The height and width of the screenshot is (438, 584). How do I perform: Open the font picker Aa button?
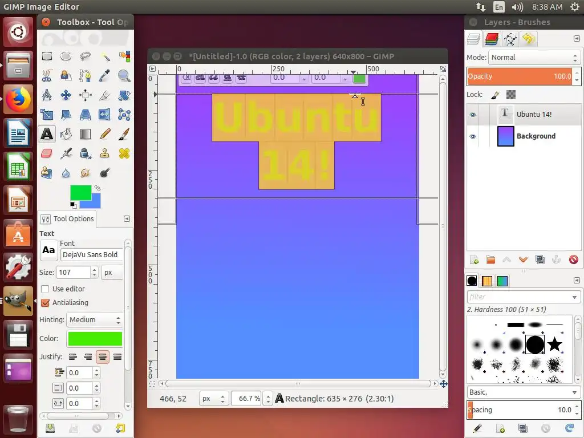[49, 250]
